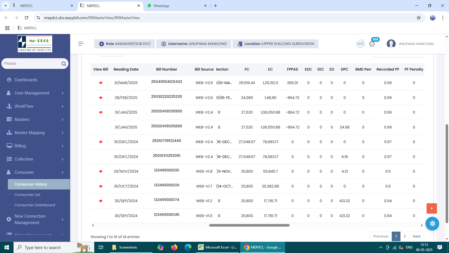View bill 25030220225235 via eye icon
Image resolution: width=449 pixels, height=253 pixels.
point(101,98)
